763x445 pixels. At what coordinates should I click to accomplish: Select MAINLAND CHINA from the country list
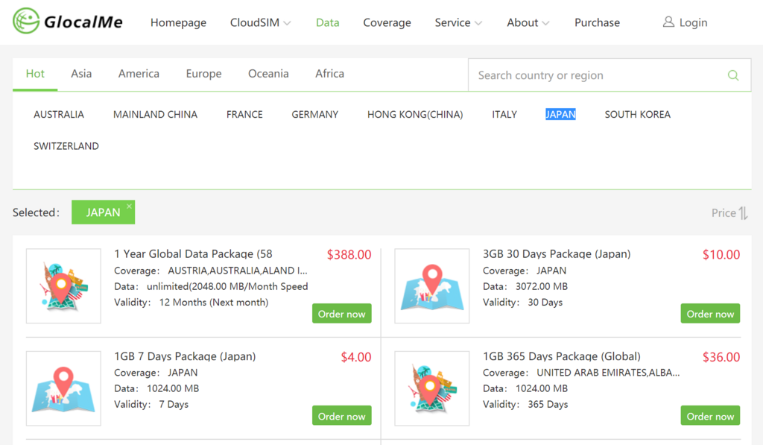(155, 114)
